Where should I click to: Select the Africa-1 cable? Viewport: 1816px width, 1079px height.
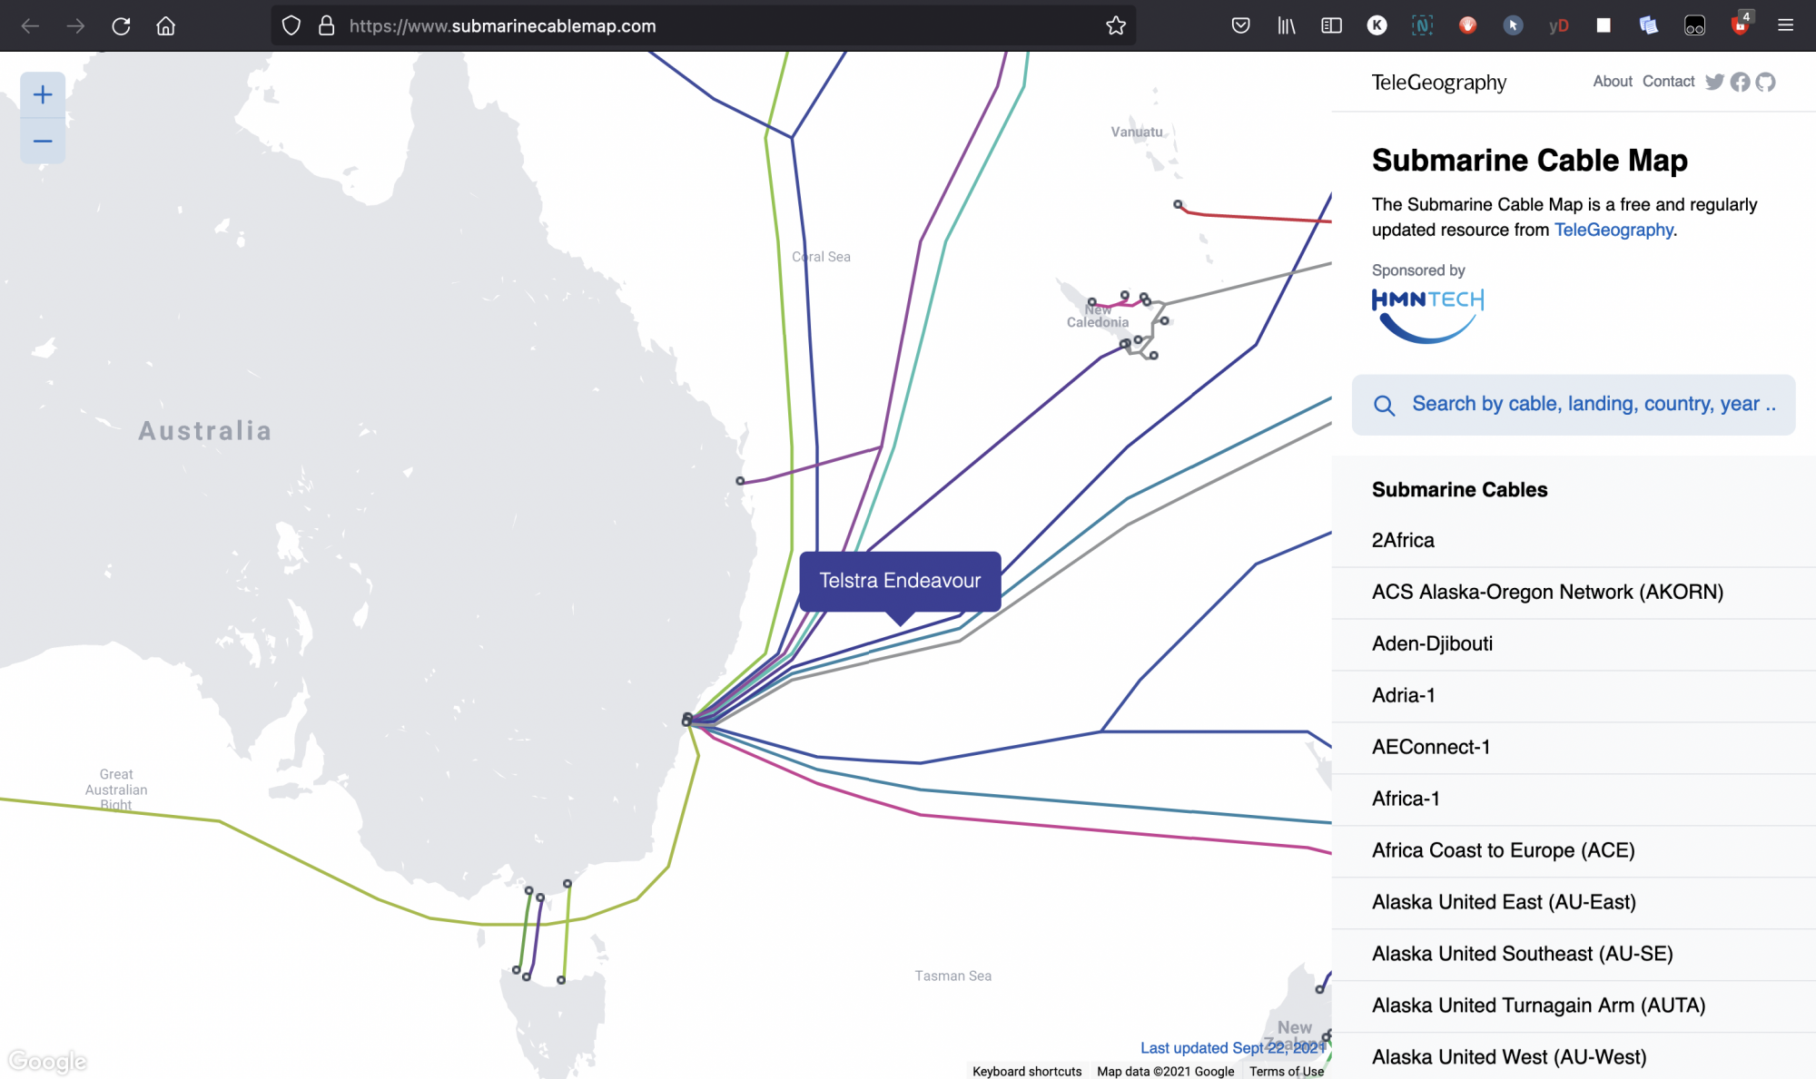(1574, 799)
